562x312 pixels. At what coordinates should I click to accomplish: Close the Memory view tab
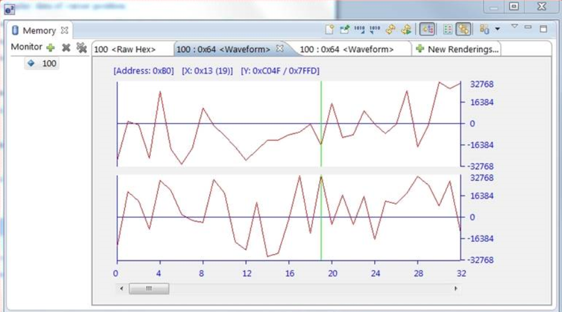65,30
